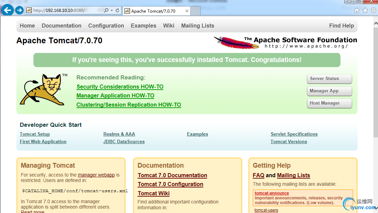Viewport: 378px width, 213px height.
Task: Open Favorites star icon
Action: point(365,10)
